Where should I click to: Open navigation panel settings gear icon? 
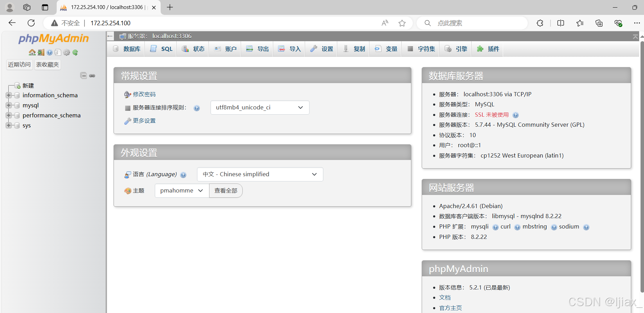point(66,52)
